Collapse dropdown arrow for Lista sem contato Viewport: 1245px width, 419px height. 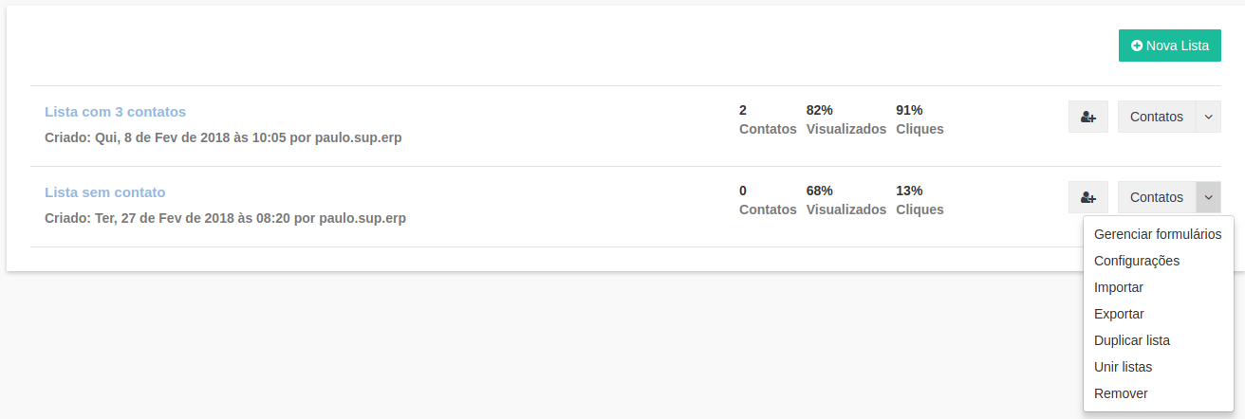[x=1208, y=197]
